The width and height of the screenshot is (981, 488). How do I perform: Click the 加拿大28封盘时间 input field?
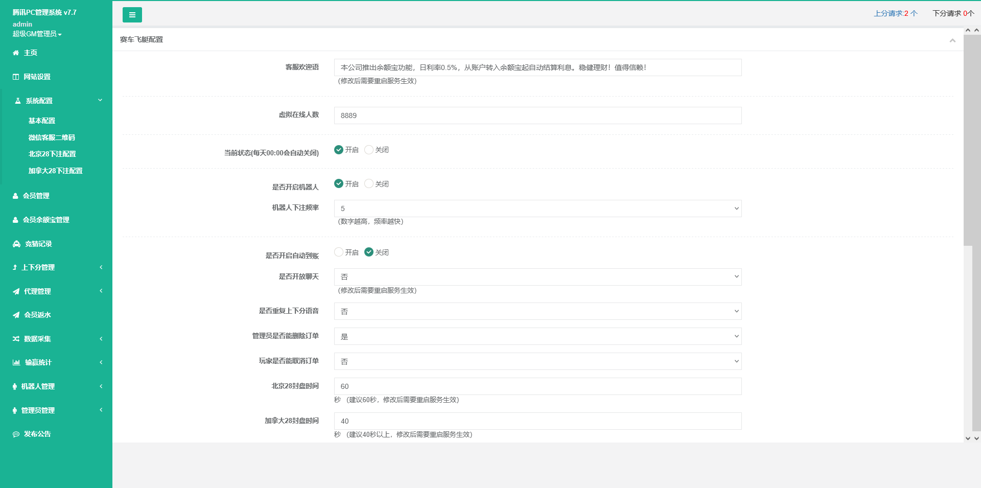[538, 421]
